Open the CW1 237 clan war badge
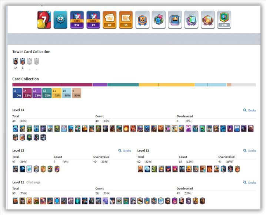This screenshot has width=266, height=215. 77,20
